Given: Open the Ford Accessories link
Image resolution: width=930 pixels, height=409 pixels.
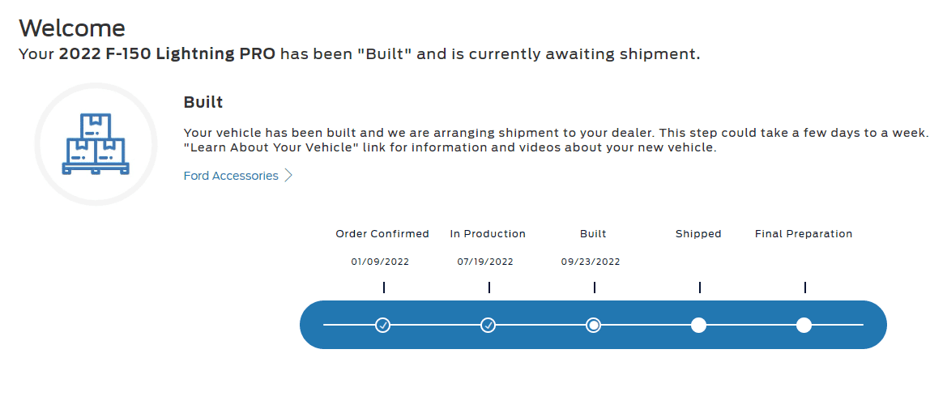Looking at the screenshot, I should 231,176.
